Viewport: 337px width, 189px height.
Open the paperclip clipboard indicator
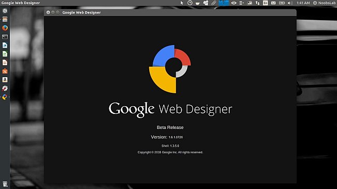pos(214,3)
